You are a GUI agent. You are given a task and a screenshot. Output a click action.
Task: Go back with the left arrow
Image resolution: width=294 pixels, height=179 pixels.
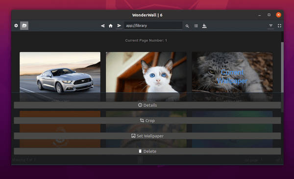click(102, 26)
